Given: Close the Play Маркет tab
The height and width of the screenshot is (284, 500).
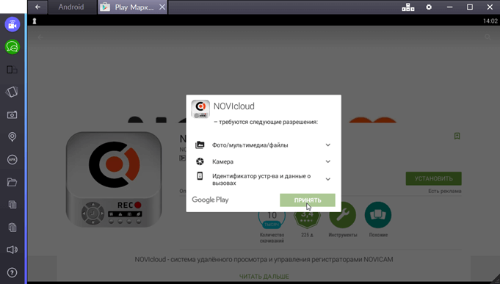Looking at the screenshot, I should tap(162, 7).
